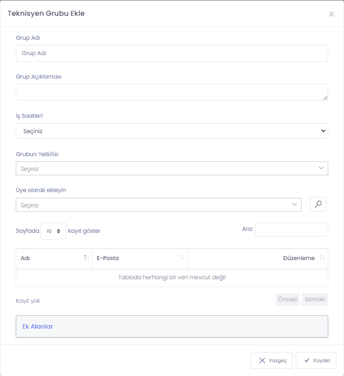Grab the textarea resize handle corner

[x=325, y=98]
